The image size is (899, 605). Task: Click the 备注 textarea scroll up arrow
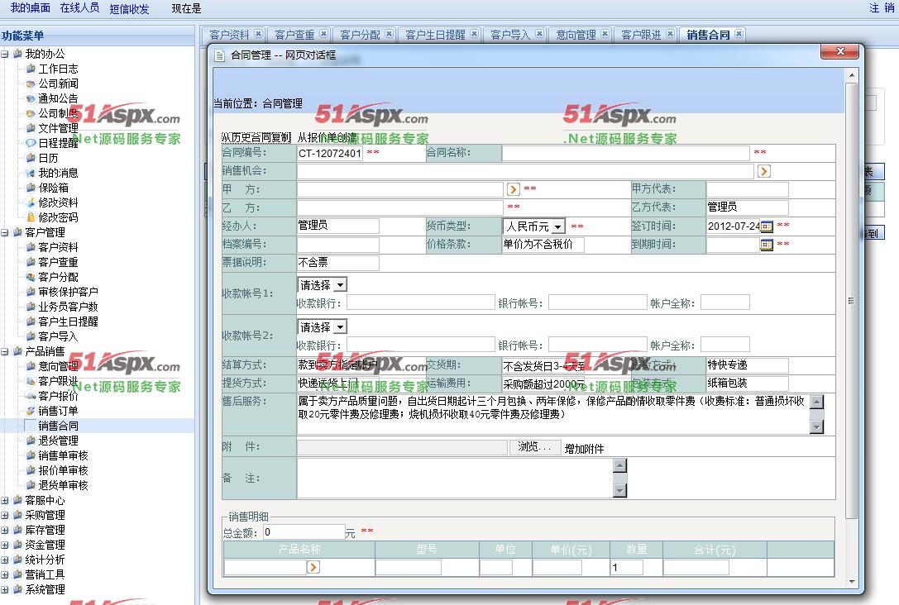click(x=619, y=465)
